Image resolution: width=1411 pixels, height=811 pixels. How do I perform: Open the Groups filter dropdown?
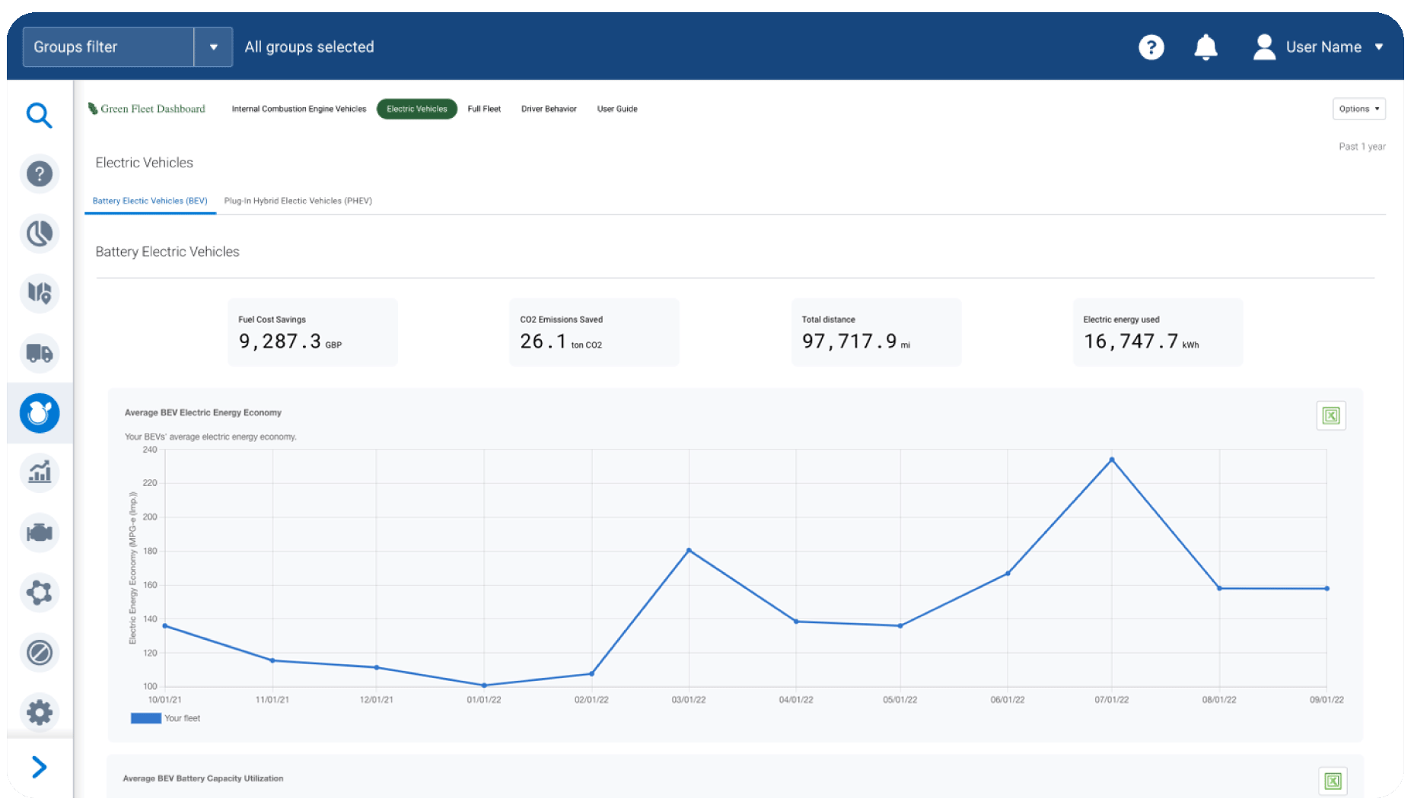coord(213,46)
